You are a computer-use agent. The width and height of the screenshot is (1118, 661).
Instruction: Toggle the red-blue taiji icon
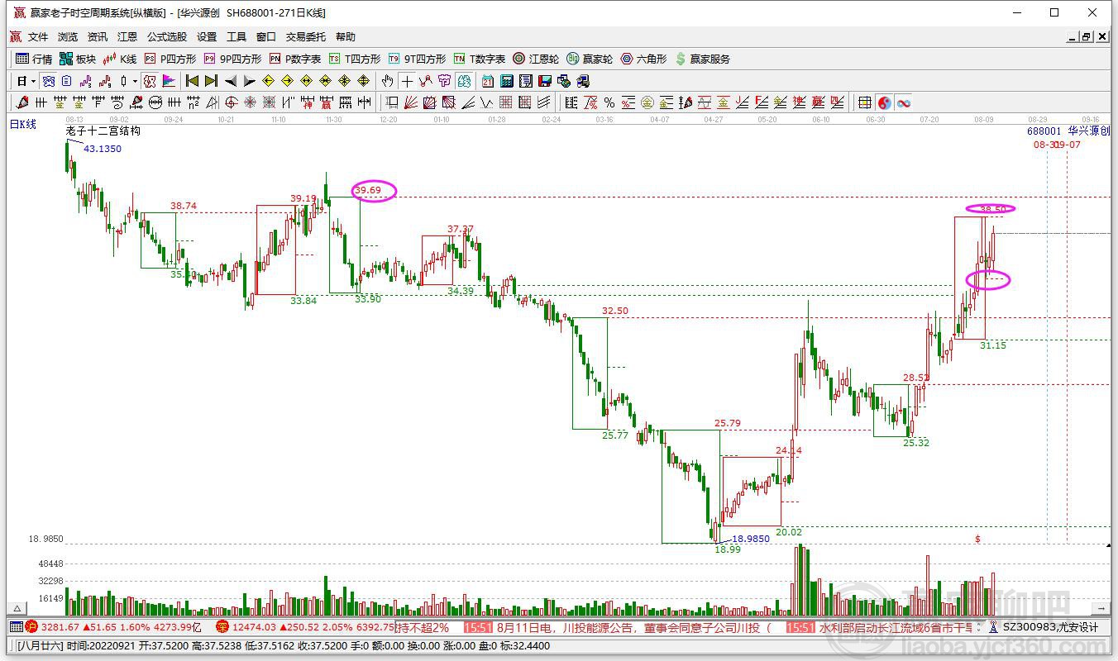[884, 102]
